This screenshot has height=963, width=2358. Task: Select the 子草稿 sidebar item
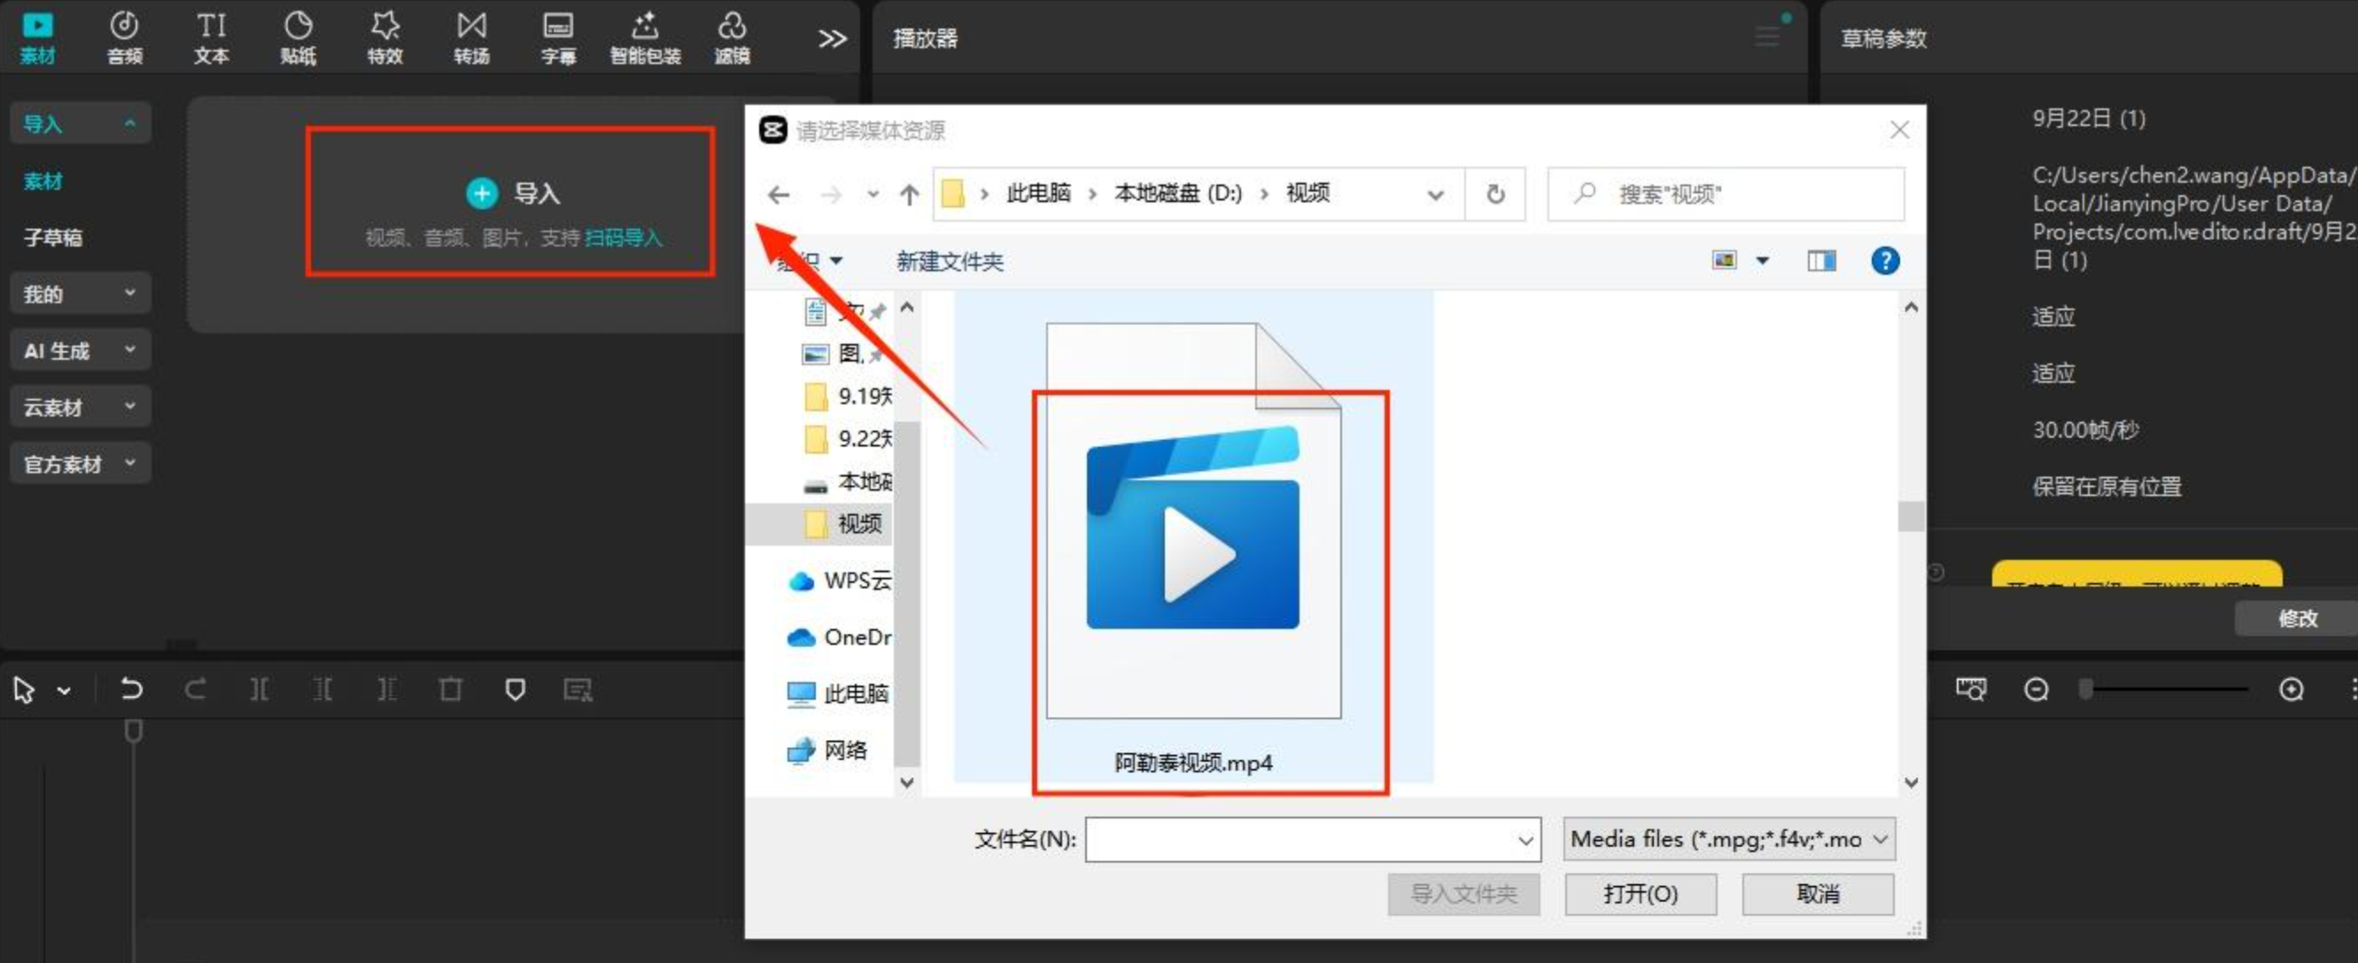[x=53, y=238]
